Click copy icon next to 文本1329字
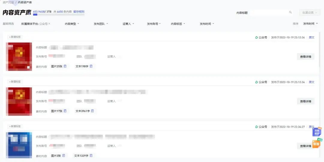This screenshot has width=324, height=162. (91, 156)
